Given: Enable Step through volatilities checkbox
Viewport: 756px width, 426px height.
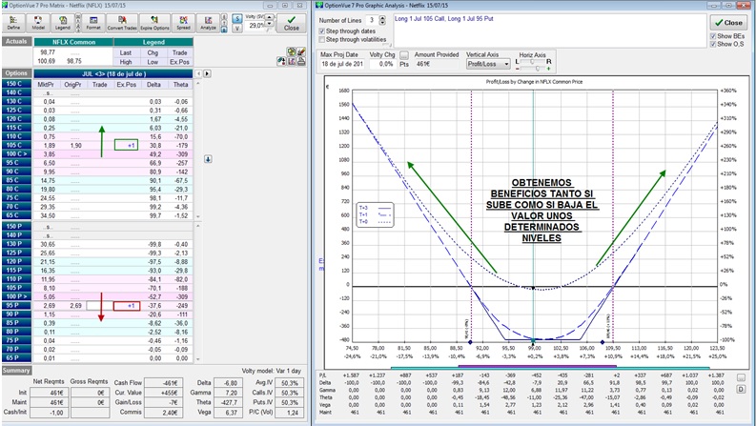Looking at the screenshot, I should click(x=323, y=40).
